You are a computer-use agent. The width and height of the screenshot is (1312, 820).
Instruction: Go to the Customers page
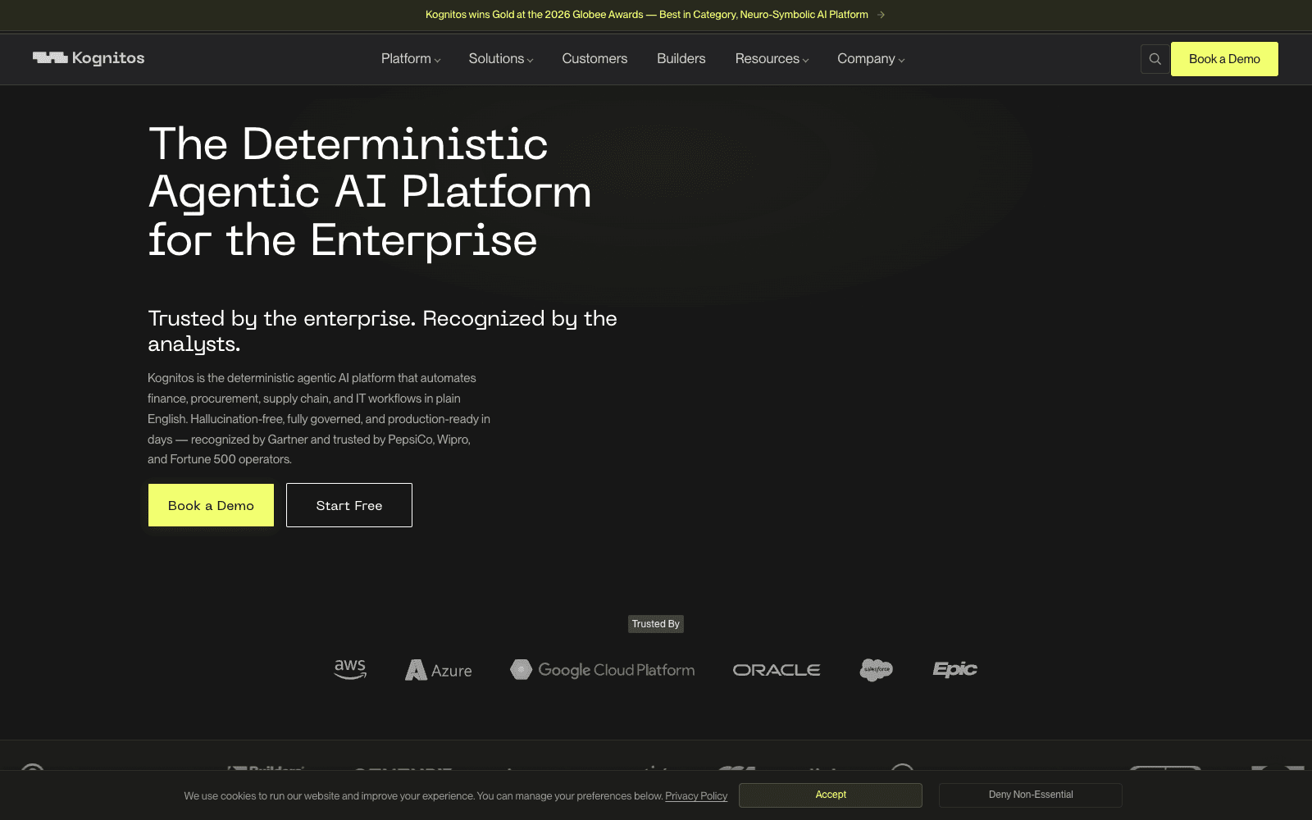pyautogui.click(x=594, y=59)
